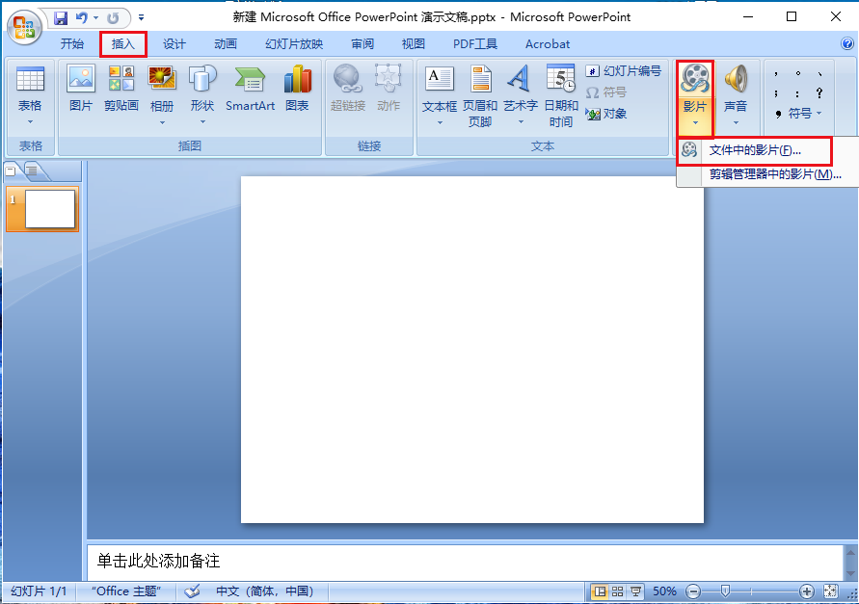Click the Office button logo
The height and width of the screenshot is (604, 859).
pyautogui.click(x=24, y=23)
